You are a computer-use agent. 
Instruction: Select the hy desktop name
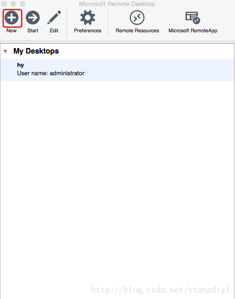pos(20,65)
